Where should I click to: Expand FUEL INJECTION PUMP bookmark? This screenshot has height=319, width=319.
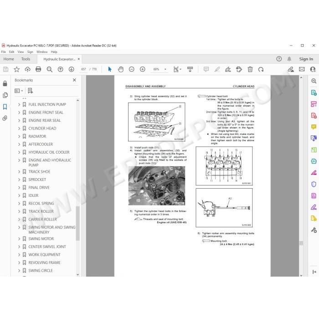point(19,104)
